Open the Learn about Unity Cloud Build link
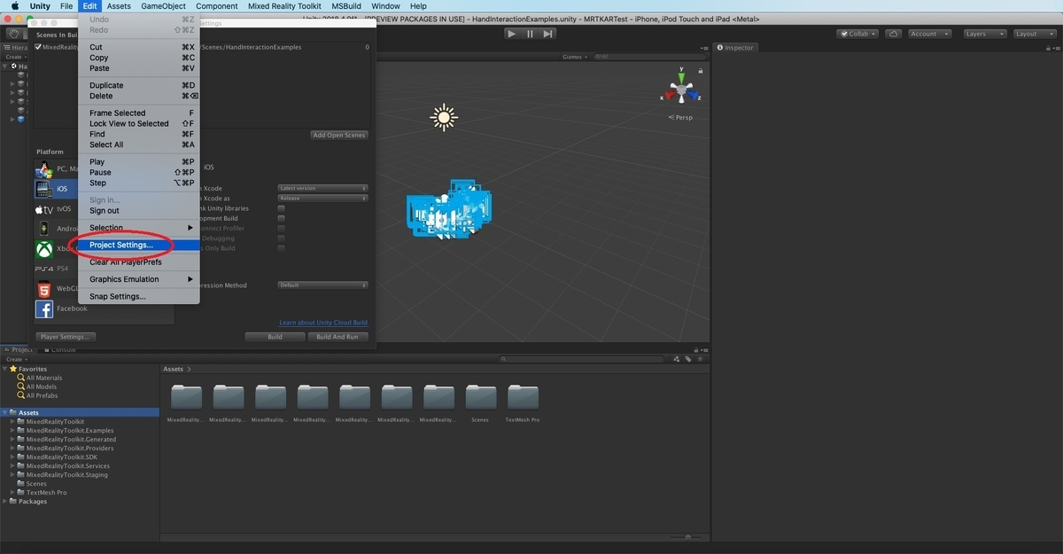1063x554 pixels. [x=323, y=323]
